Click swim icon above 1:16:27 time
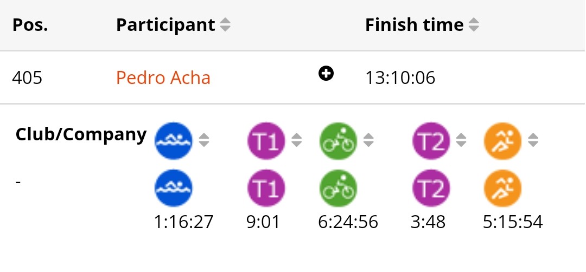Image resolution: width=586 pixels, height=272 pixels. click(x=174, y=188)
